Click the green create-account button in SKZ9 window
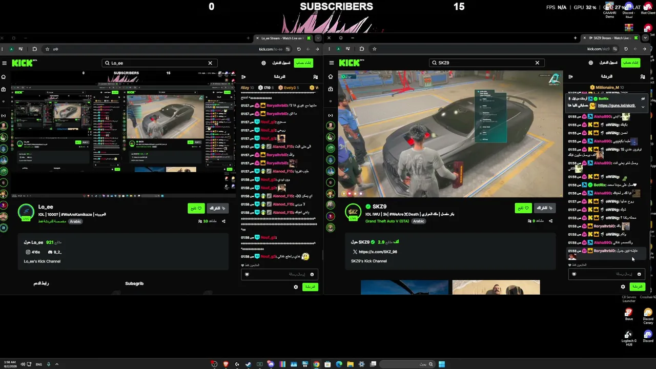 click(631, 63)
